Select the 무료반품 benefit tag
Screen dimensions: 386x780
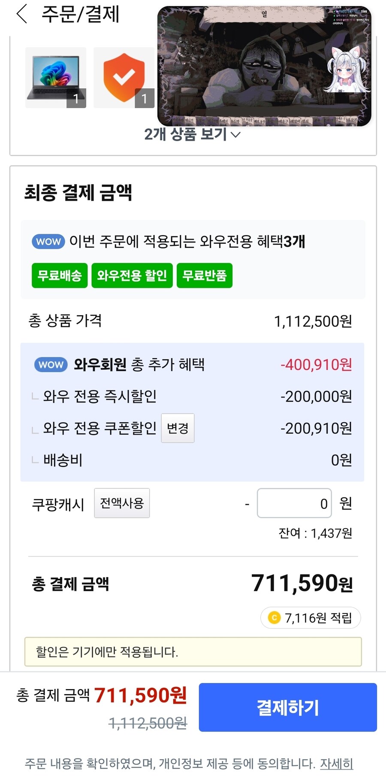point(205,276)
